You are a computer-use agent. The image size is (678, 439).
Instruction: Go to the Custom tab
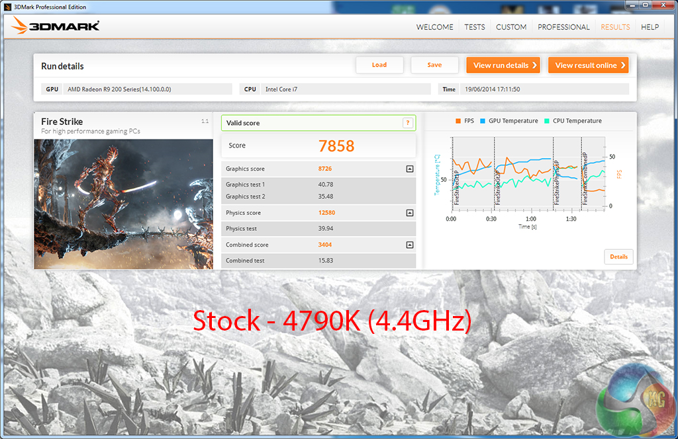pyautogui.click(x=510, y=26)
